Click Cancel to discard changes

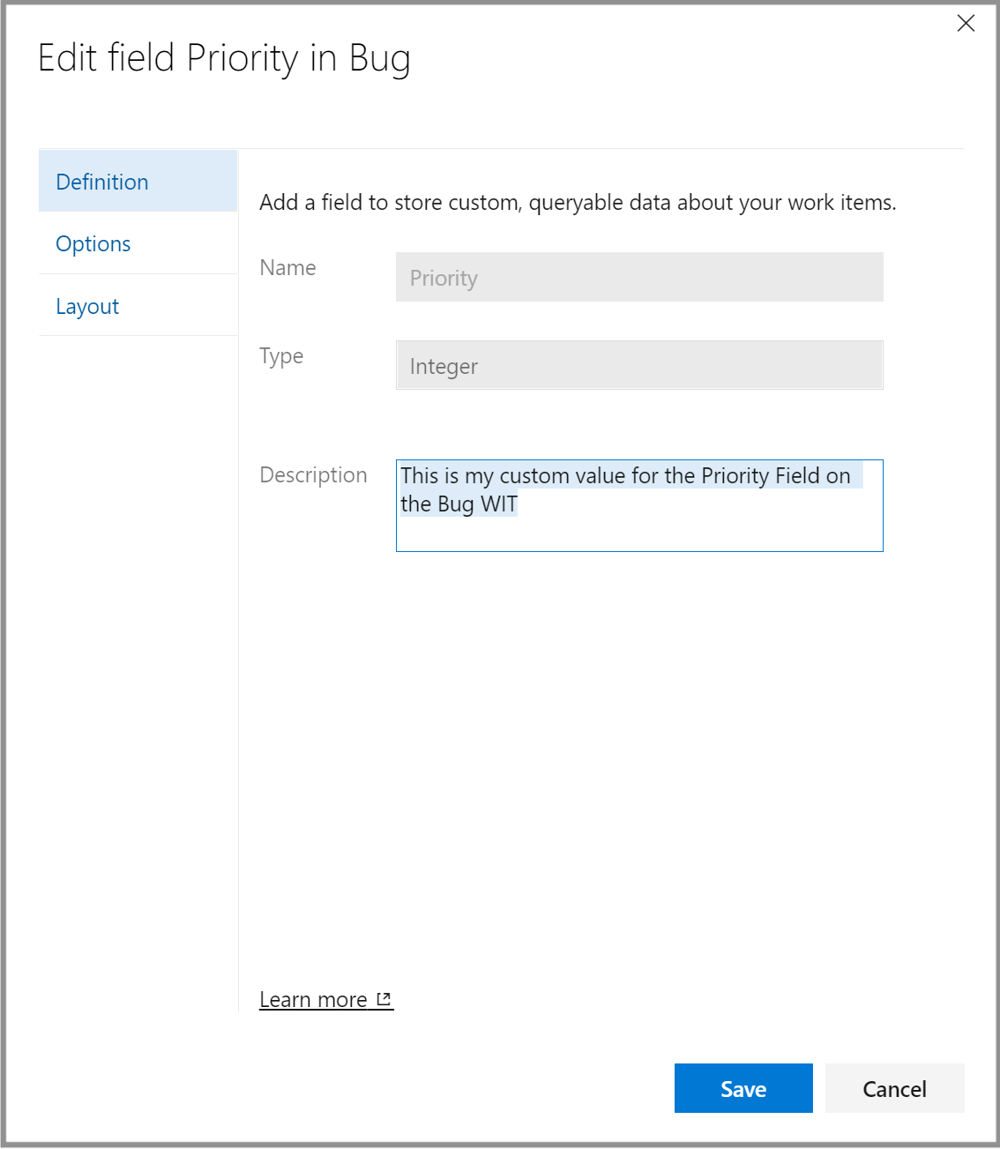click(894, 1088)
